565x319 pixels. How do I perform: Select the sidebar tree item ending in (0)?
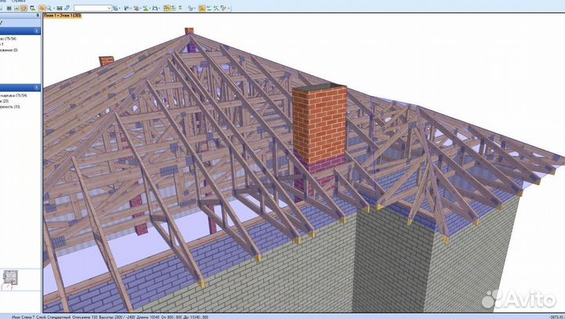tap(11, 50)
